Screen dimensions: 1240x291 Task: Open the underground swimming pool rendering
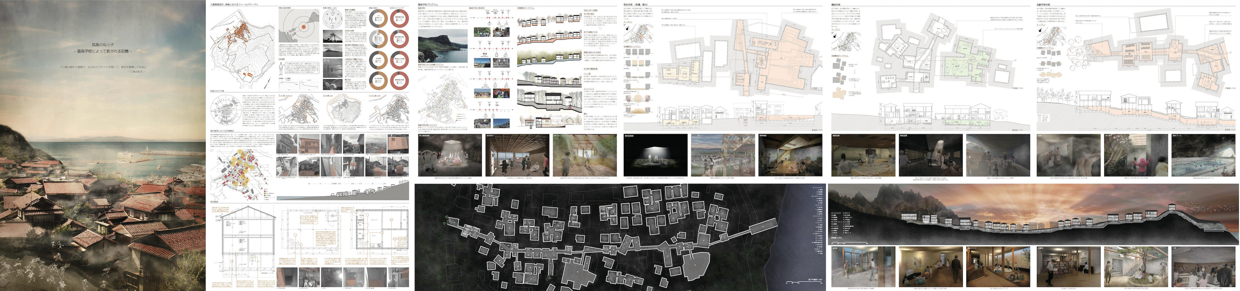coord(1203,155)
